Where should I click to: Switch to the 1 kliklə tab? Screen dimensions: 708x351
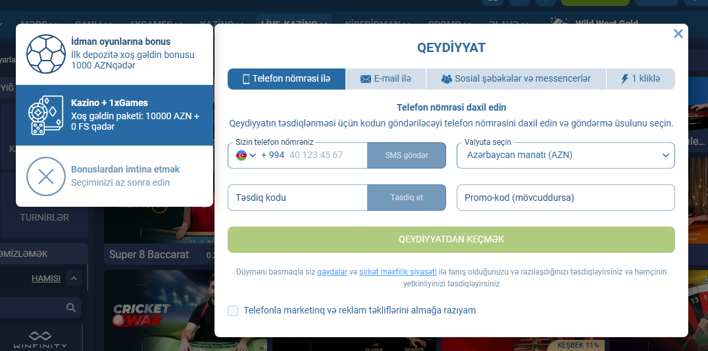642,79
